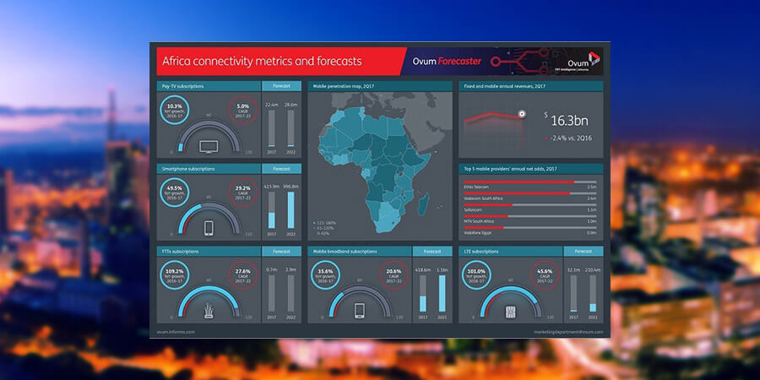The height and width of the screenshot is (380, 760).
Task: Click the TV icon in Pay-TV gauge
Action: pyautogui.click(x=209, y=147)
